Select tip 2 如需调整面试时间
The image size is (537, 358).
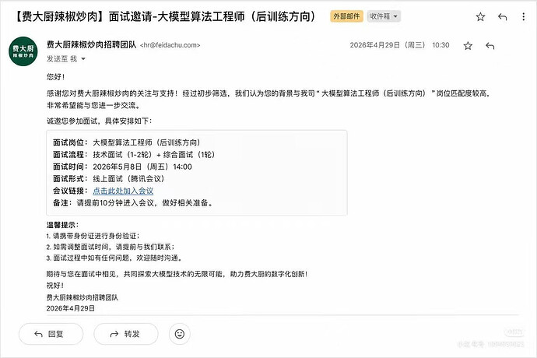click(x=111, y=247)
